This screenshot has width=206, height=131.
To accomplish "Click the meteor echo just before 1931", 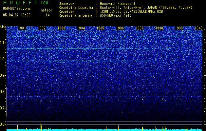I will click(17, 98).
